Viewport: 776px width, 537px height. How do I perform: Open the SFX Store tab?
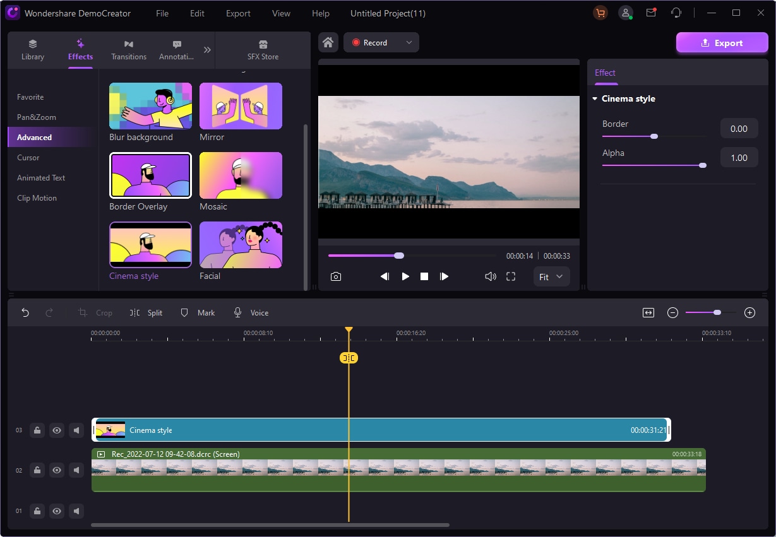pos(263,50)
